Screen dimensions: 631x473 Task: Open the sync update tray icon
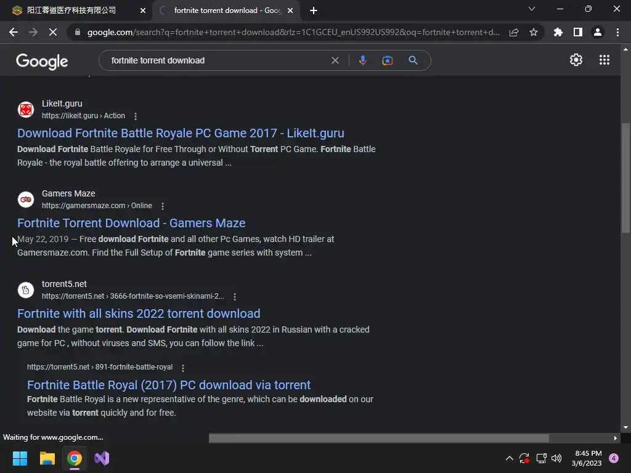tap(524, 458)
